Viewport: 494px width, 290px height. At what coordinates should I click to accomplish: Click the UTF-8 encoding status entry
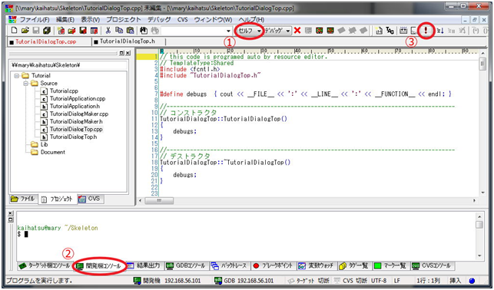click(x=379, y=280)
